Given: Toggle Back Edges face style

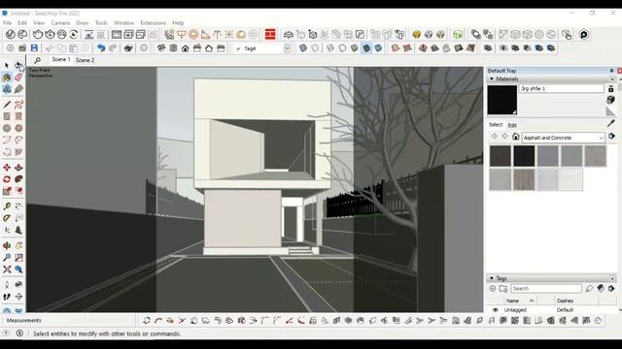Looking at the screenshot, I should click(x=315, y=48).
